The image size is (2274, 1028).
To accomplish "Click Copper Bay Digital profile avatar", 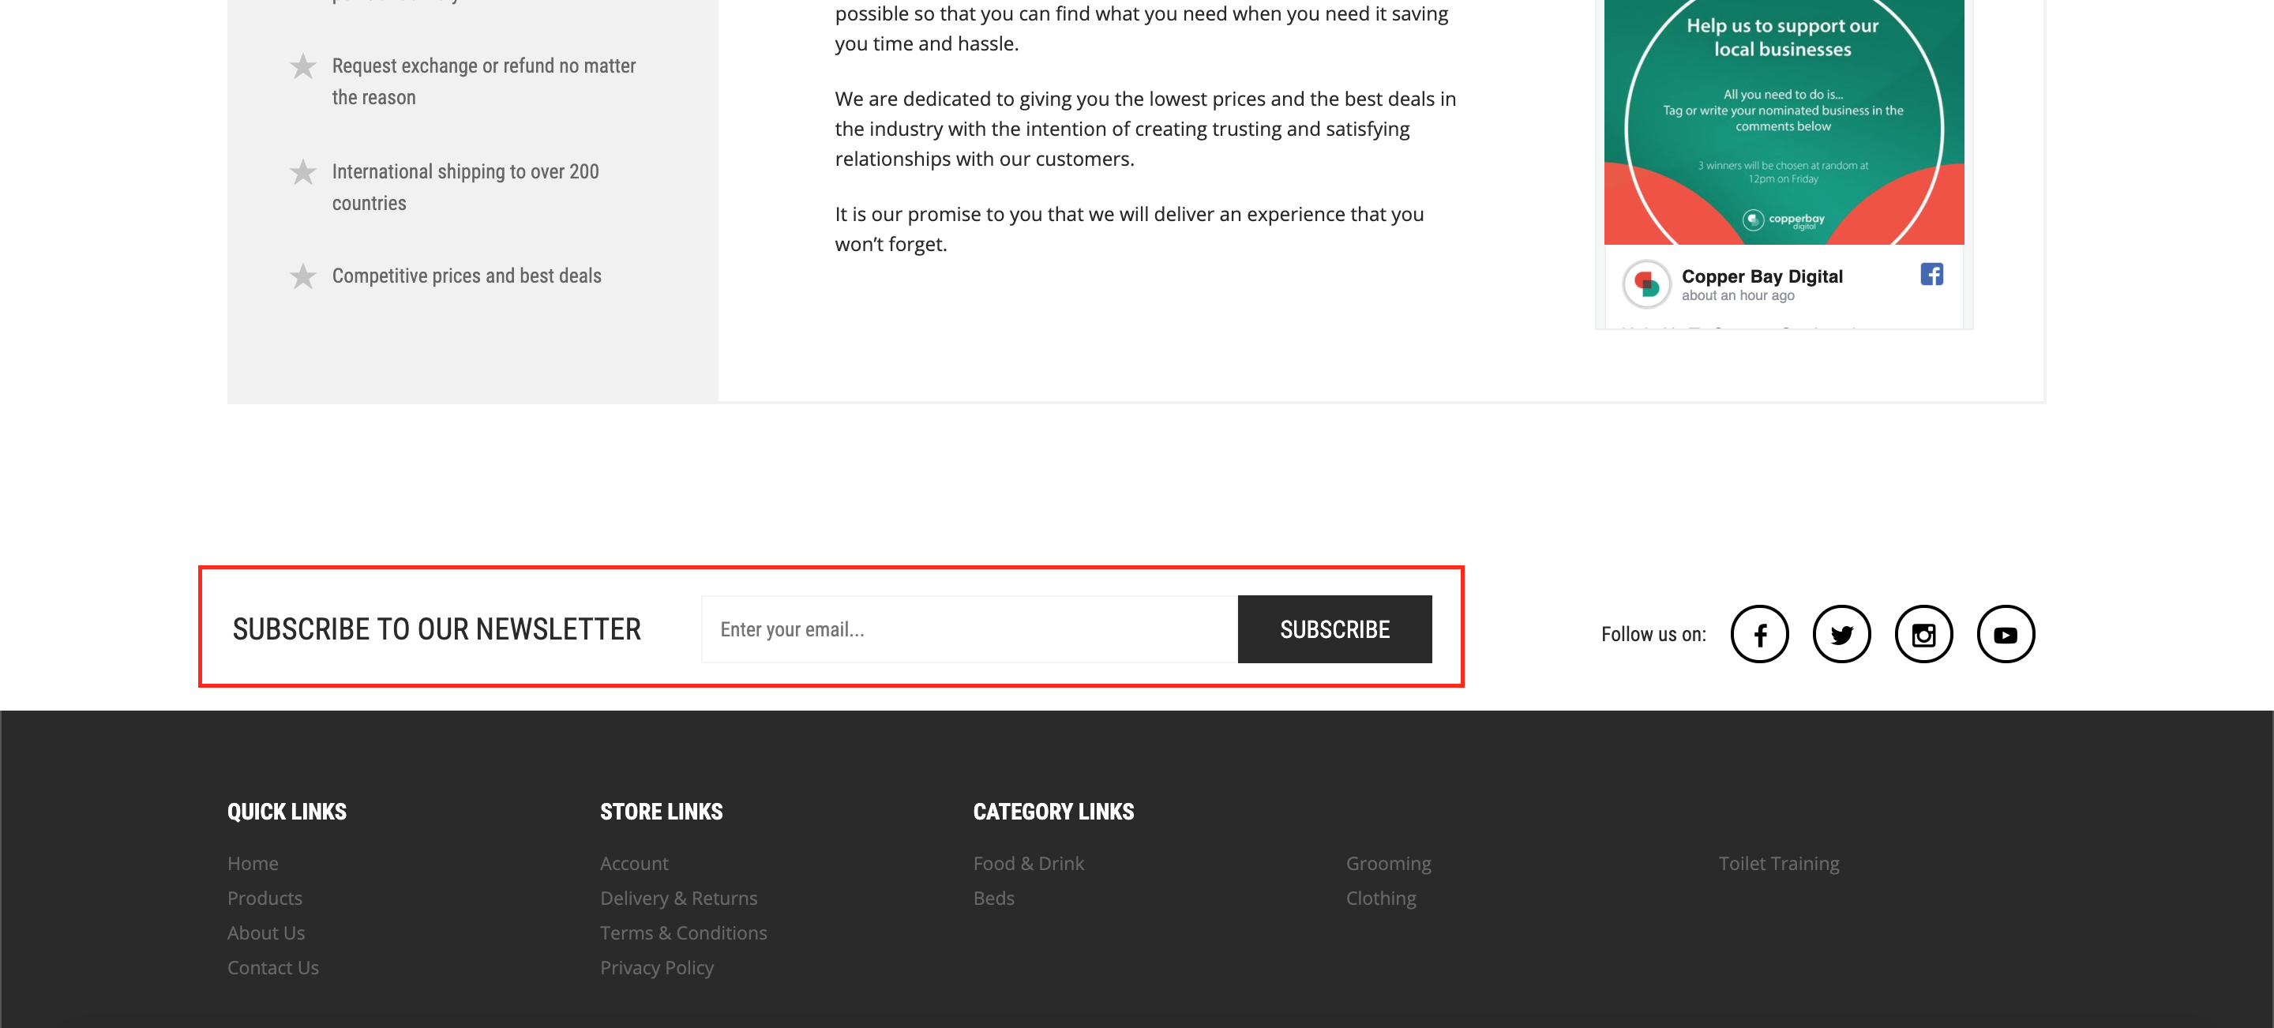I will [x=1645, y=284].
